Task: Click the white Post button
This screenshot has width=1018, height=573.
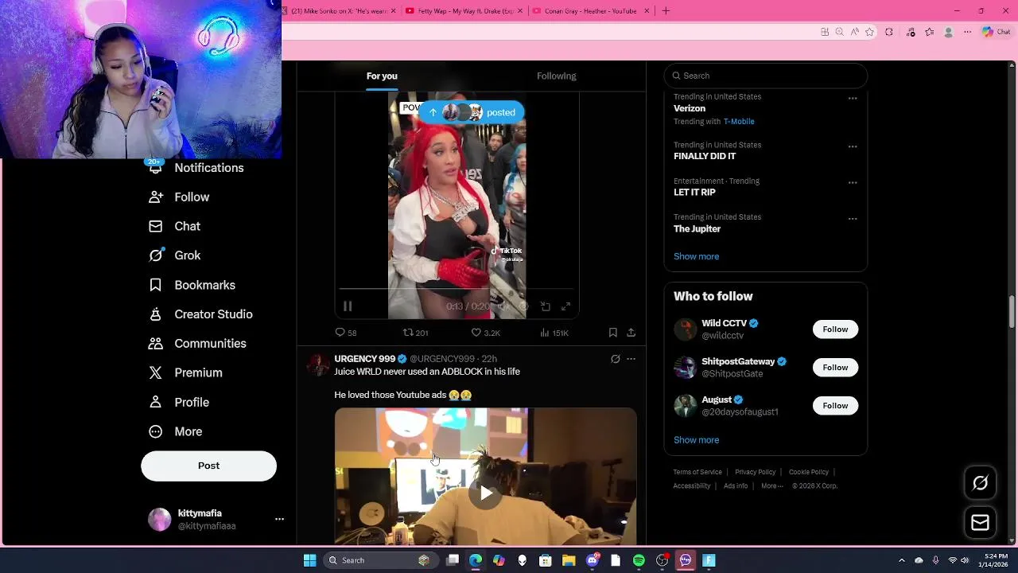Action: tap(208, 466)
